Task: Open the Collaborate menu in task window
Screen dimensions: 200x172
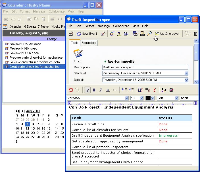Action: [121, 26]
